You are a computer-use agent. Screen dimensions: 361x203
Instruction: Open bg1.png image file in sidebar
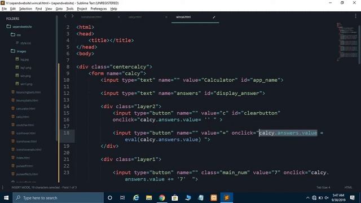[x=25, y=68]
